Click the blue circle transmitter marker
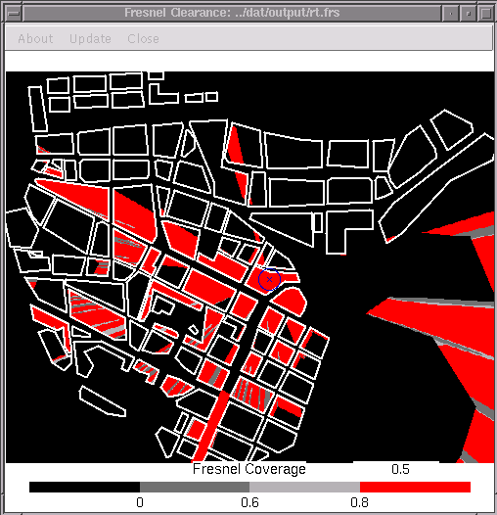The width and height of the screenshot is (497, 515). (x=269, y=279)
